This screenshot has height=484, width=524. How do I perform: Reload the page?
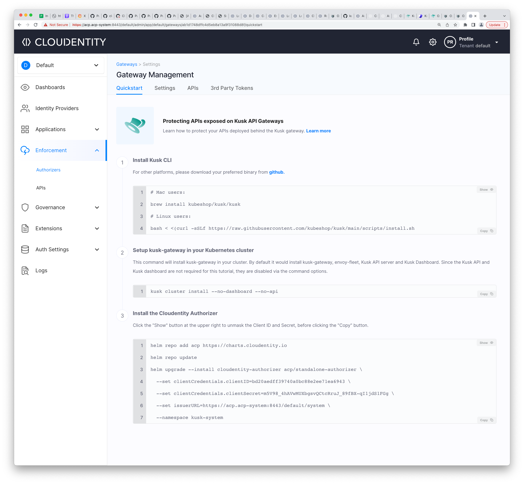point(36,25)
